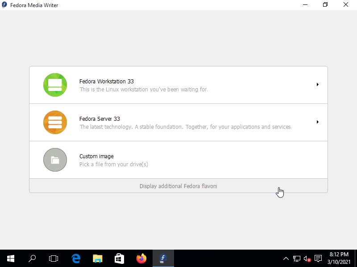Viewport: 357px width, 267px height.
Task: Open Microsoft Store from taskbar
Action: [119, 259]
